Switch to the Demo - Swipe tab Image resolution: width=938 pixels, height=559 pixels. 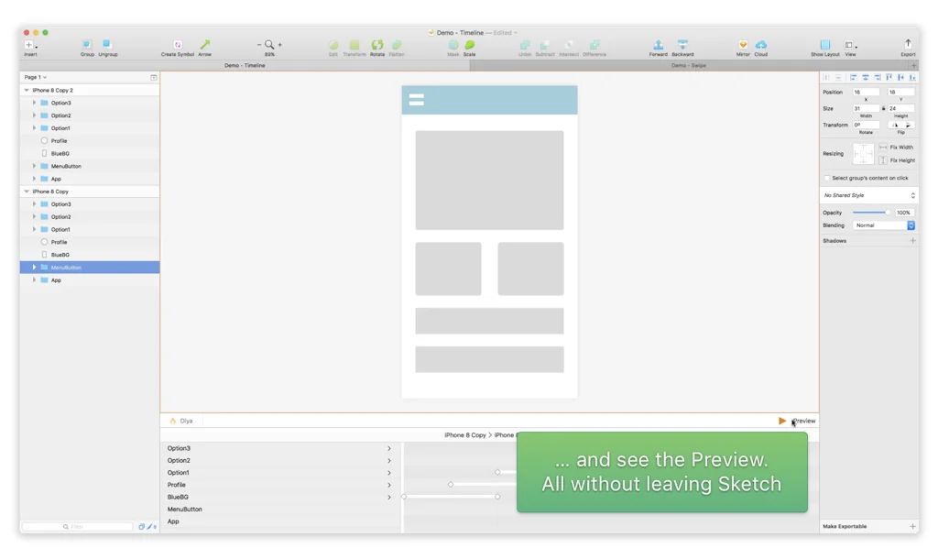click(689, 66)
